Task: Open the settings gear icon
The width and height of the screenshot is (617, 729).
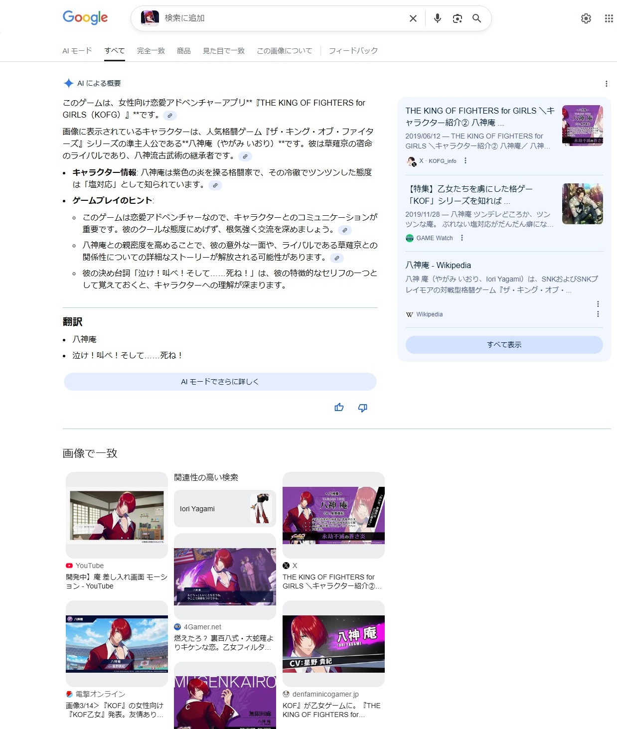Action: (x=586, y=18)
